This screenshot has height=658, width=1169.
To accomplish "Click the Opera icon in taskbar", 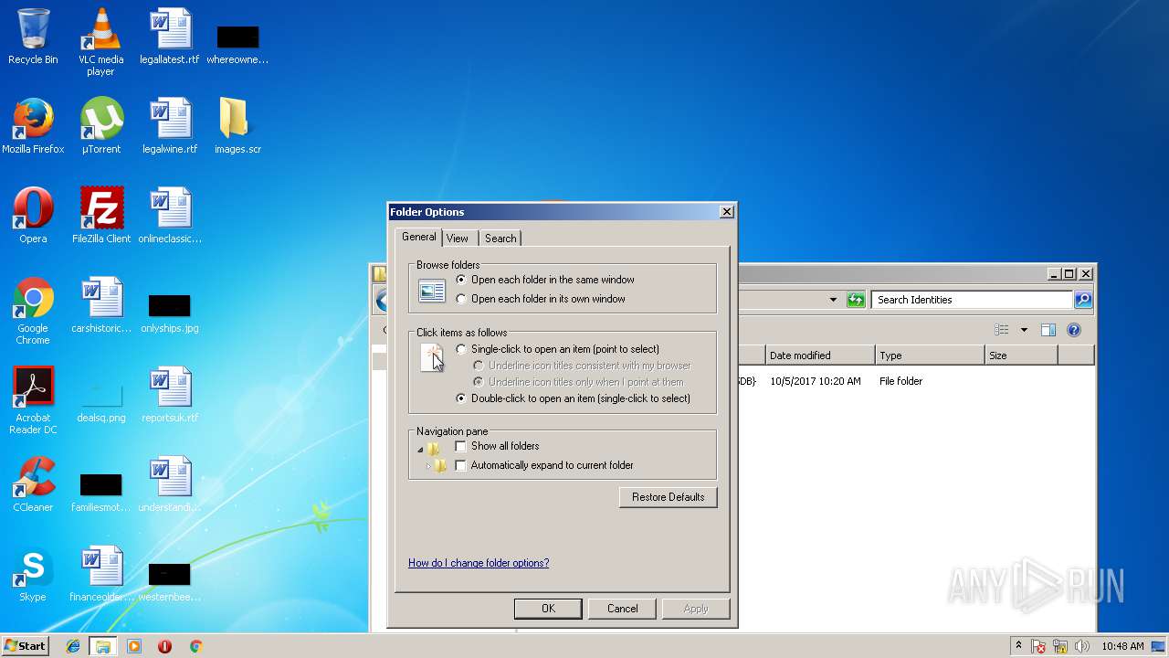I will (164, 646).
